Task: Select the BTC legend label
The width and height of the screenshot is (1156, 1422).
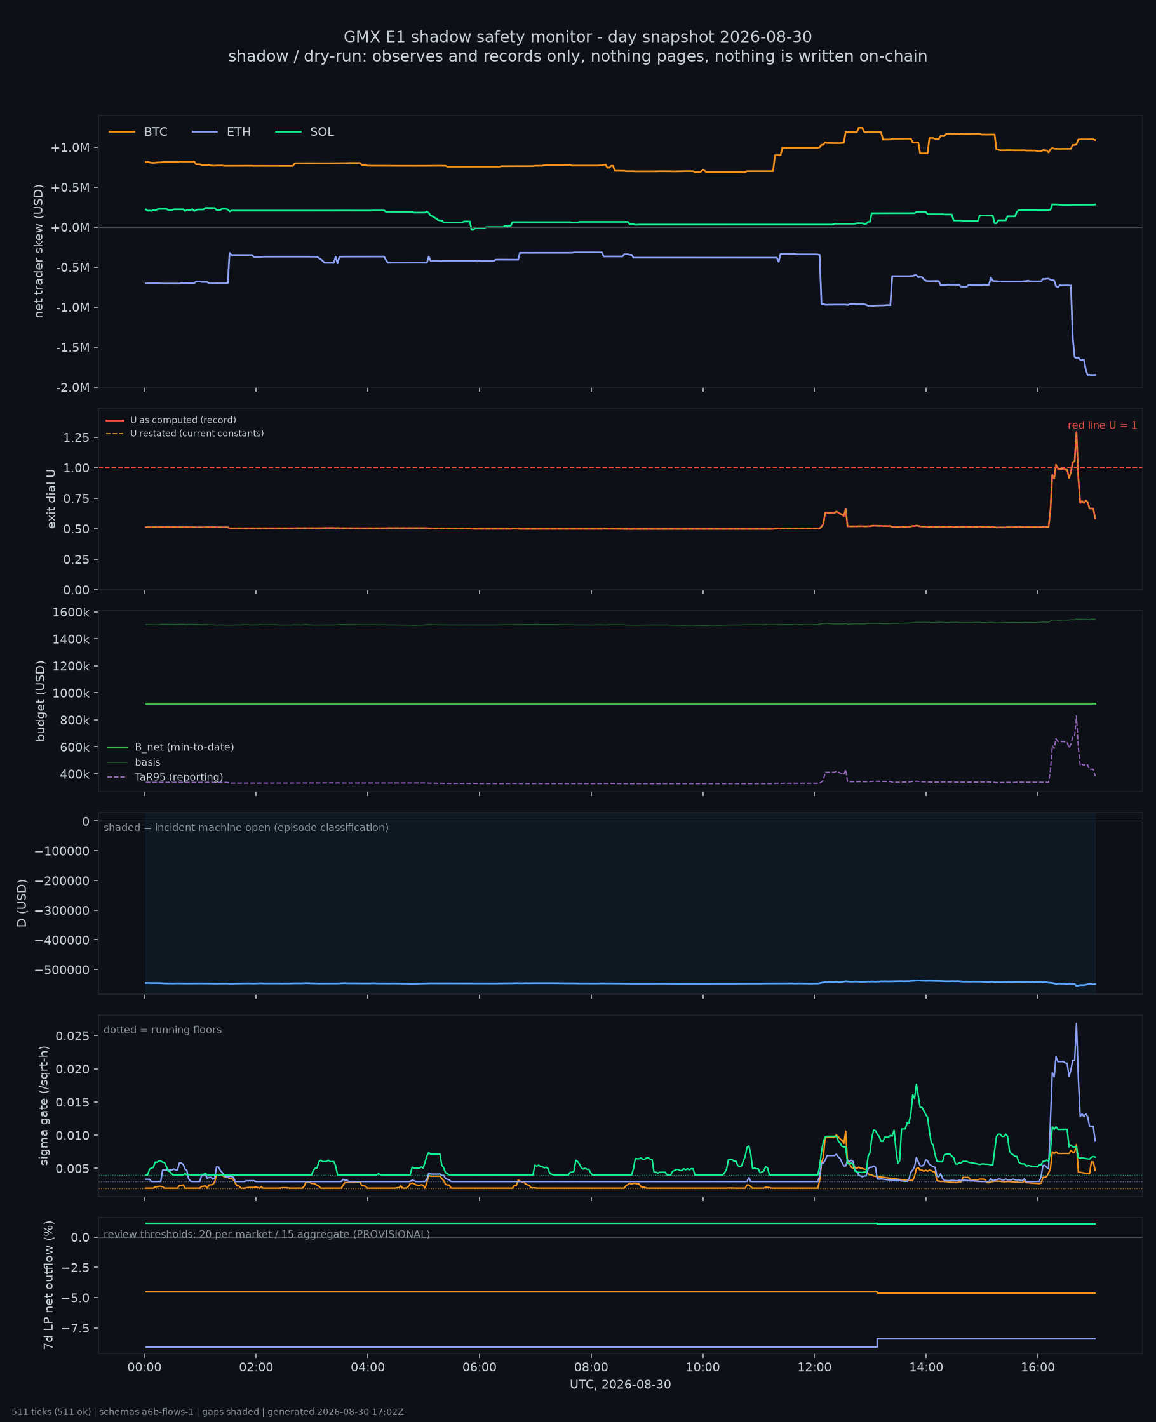Action: 156,132
